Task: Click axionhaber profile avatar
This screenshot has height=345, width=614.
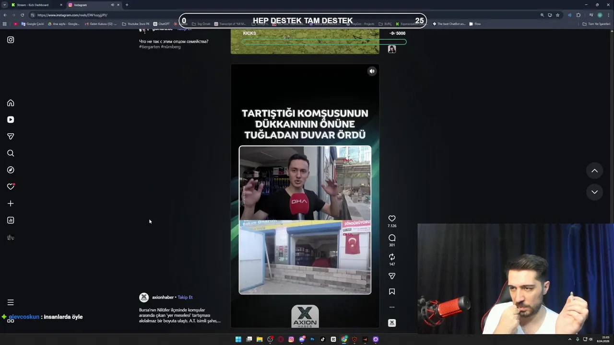Action: [x=144, y=298]
